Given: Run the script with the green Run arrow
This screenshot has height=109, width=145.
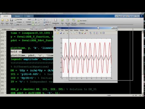Looking at the screenshot, I should [x=63, y=20].
